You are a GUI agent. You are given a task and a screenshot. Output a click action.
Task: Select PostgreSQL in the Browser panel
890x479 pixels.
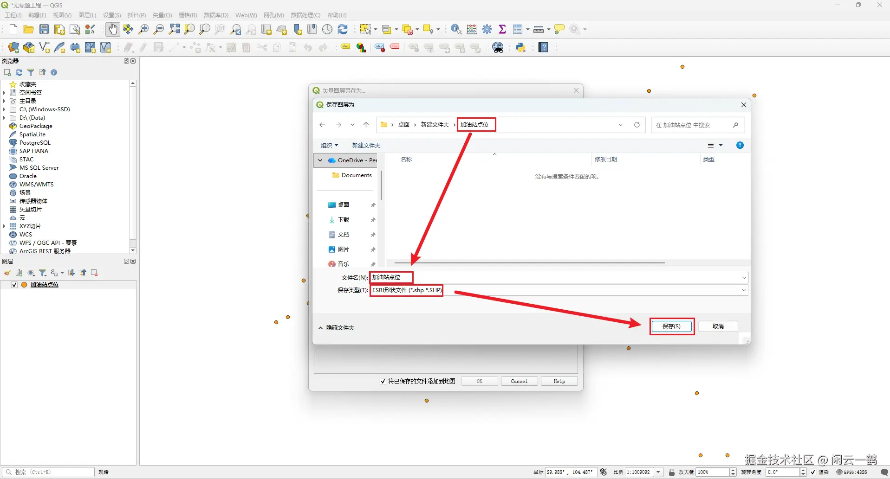[x=35, y=143]
